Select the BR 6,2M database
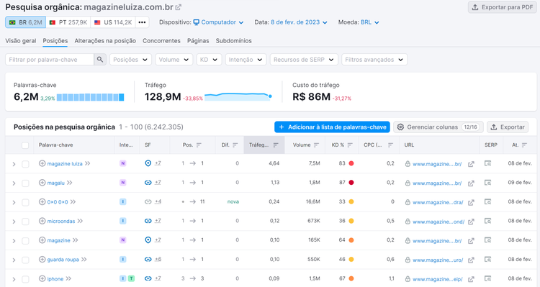 pyautogui.click(x=25, y=22)
